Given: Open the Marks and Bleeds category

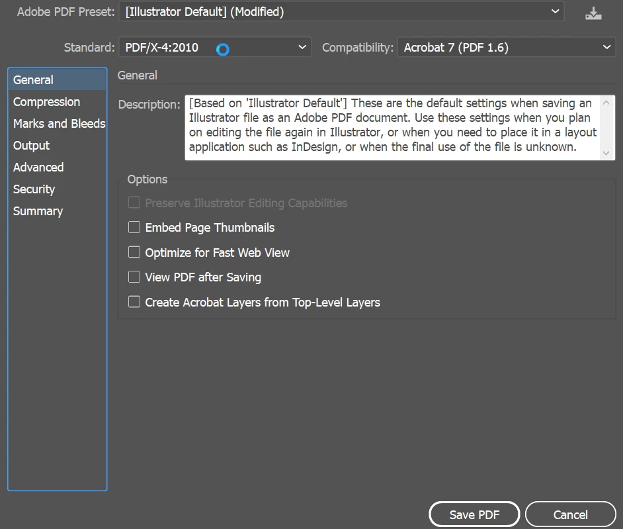Looking at the screenshot, I should [x=58, y=124].
